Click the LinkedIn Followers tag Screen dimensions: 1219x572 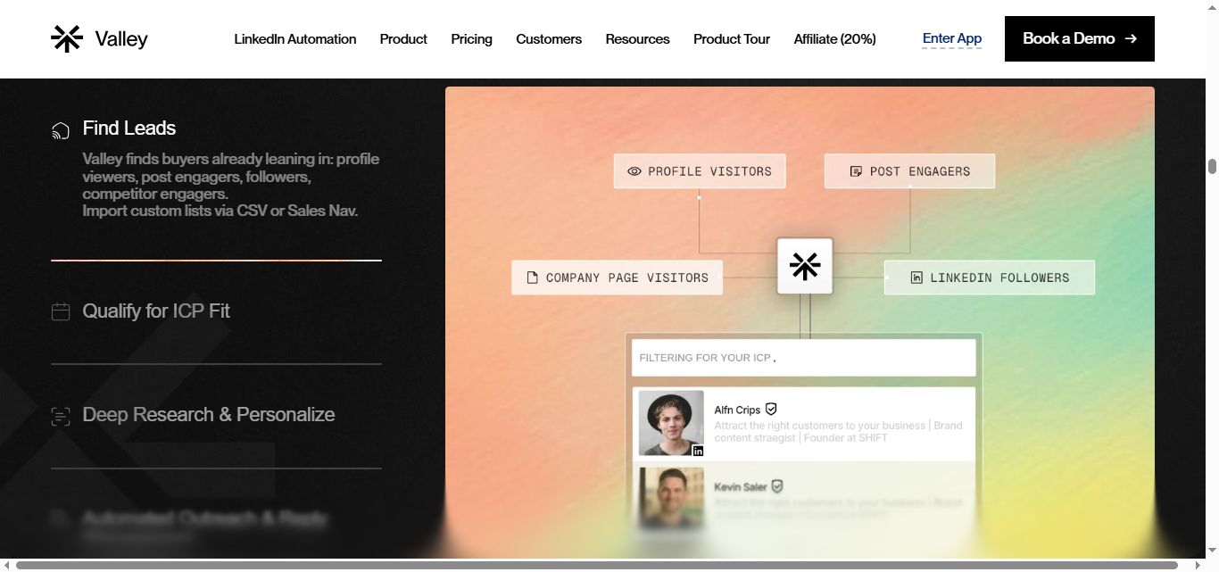click(990, 278)
